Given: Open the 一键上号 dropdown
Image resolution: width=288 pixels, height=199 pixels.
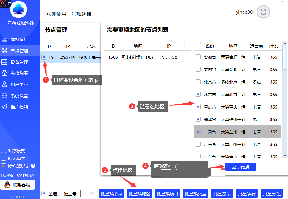Looking at the screenshot, I should (x=88, y=193).
